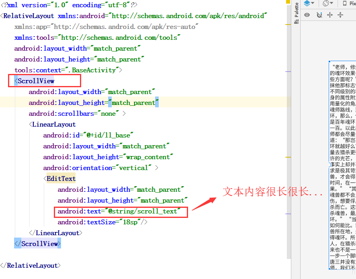Toggle autoconnect magnet icon
Screen dimensions: 356x279
(x=319, y=15)
